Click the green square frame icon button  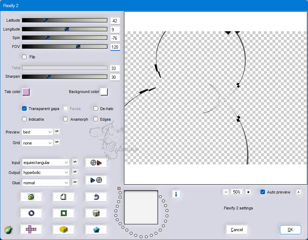point(64,213)
